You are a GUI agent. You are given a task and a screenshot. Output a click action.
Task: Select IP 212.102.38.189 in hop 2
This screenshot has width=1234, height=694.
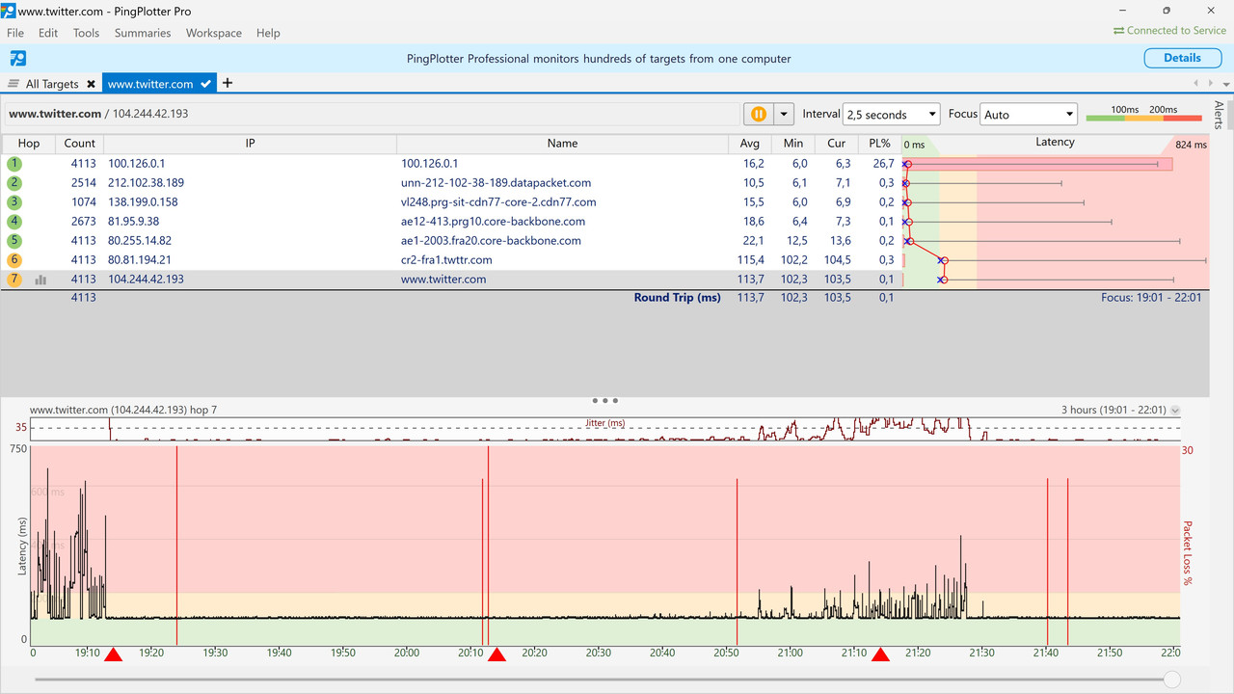[146, 183]
